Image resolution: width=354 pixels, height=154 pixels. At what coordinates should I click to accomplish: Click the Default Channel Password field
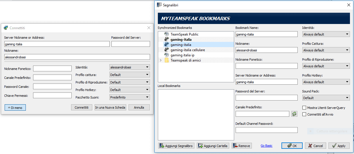tap(267, 130)
